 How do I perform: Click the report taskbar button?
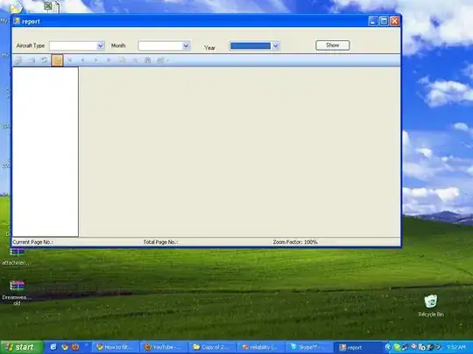pyautogui.click(x=357, y=347)
